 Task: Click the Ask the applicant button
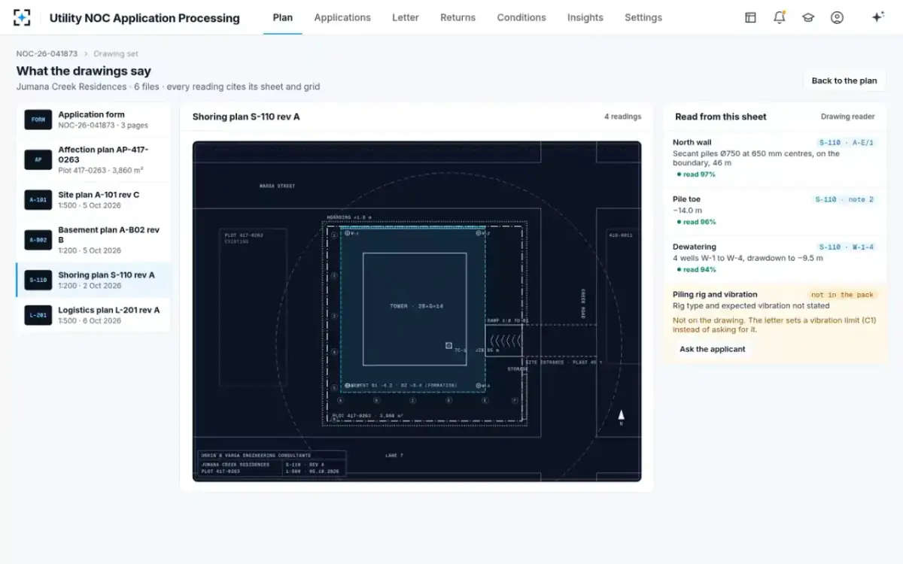coord(713,349)
